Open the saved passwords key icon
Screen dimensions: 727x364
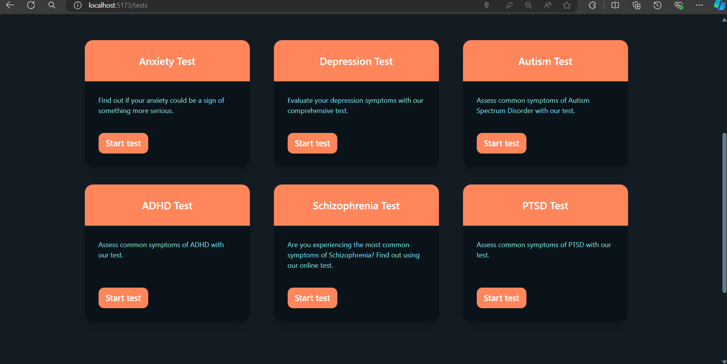[x=509, y=5]
